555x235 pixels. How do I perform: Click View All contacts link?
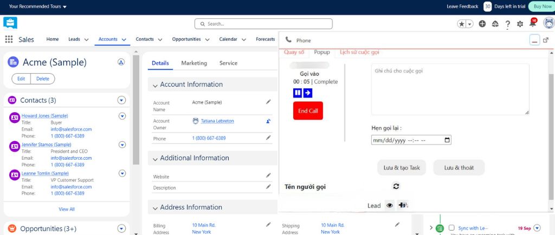[x=67, y=209]
